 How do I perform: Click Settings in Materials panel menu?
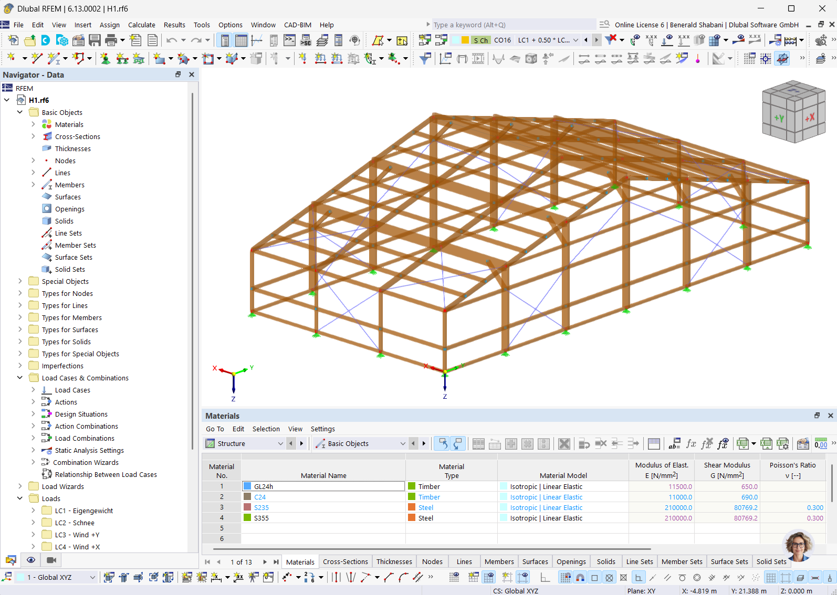[322, 429]
